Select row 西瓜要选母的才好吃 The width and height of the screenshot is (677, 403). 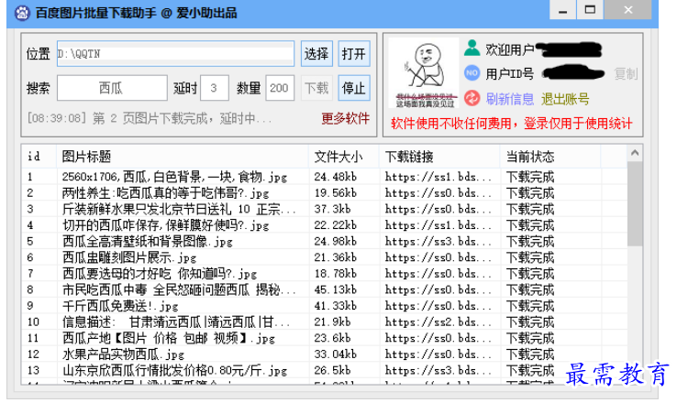click(325, 274)
